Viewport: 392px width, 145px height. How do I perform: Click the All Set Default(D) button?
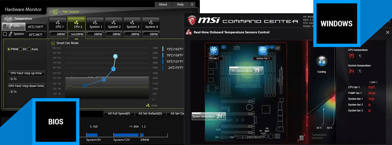point(150,114)
